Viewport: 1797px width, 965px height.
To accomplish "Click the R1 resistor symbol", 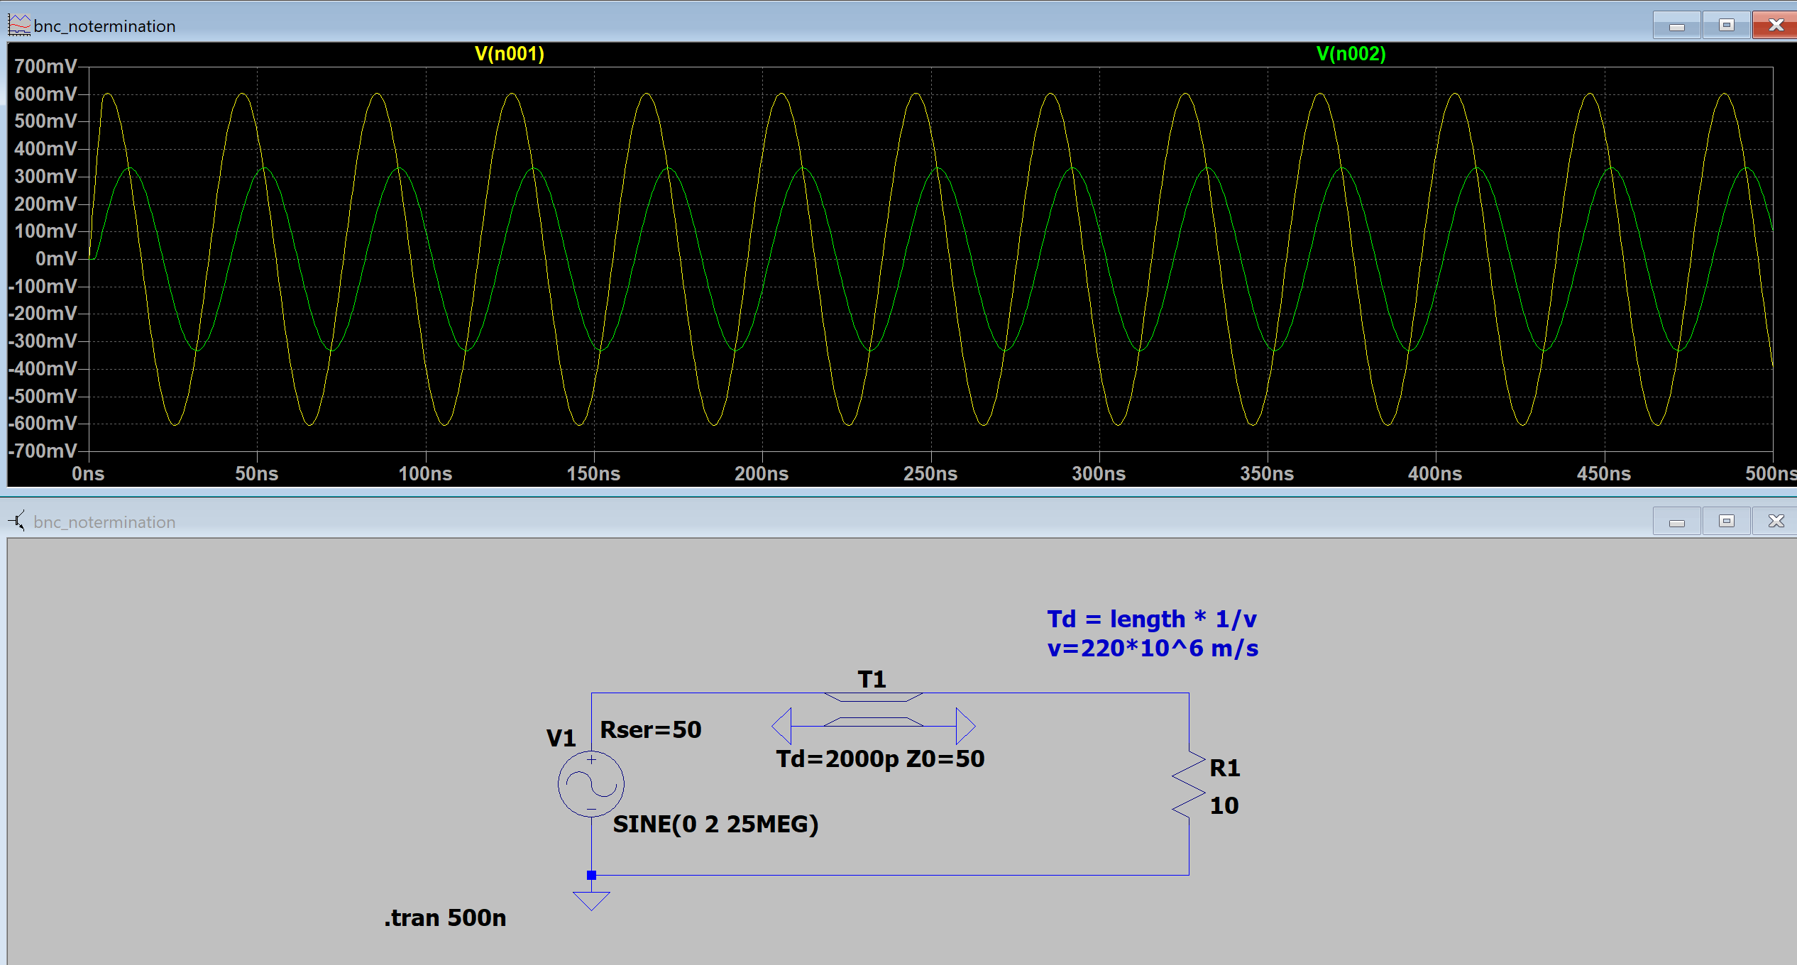I will point(1189,785).
